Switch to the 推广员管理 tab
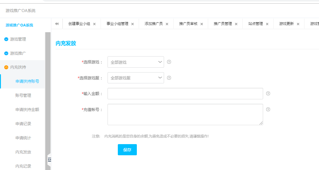The height and width of the screenshot is (170, 319). pyautogui.click(x=223, y=24)
